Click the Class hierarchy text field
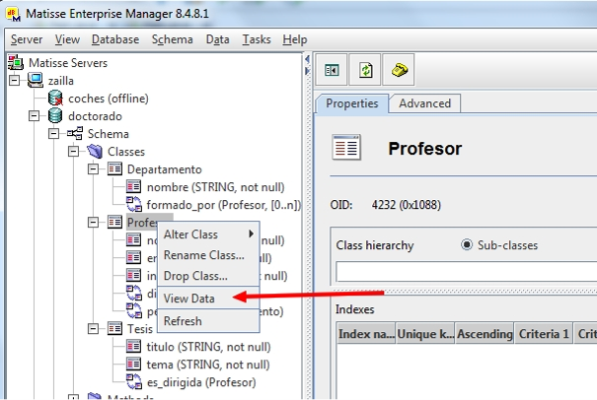The image size is (597, 400). point(467,271)
